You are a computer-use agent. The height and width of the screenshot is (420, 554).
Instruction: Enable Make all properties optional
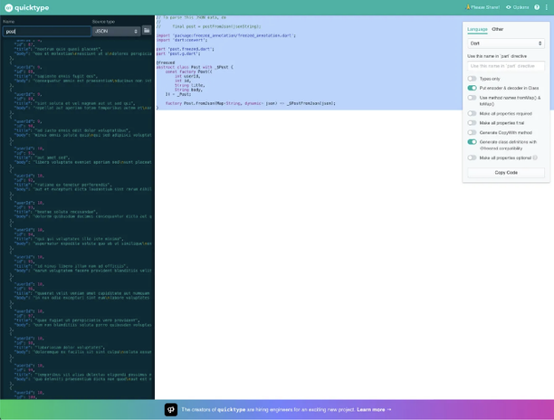click(472, 157)
